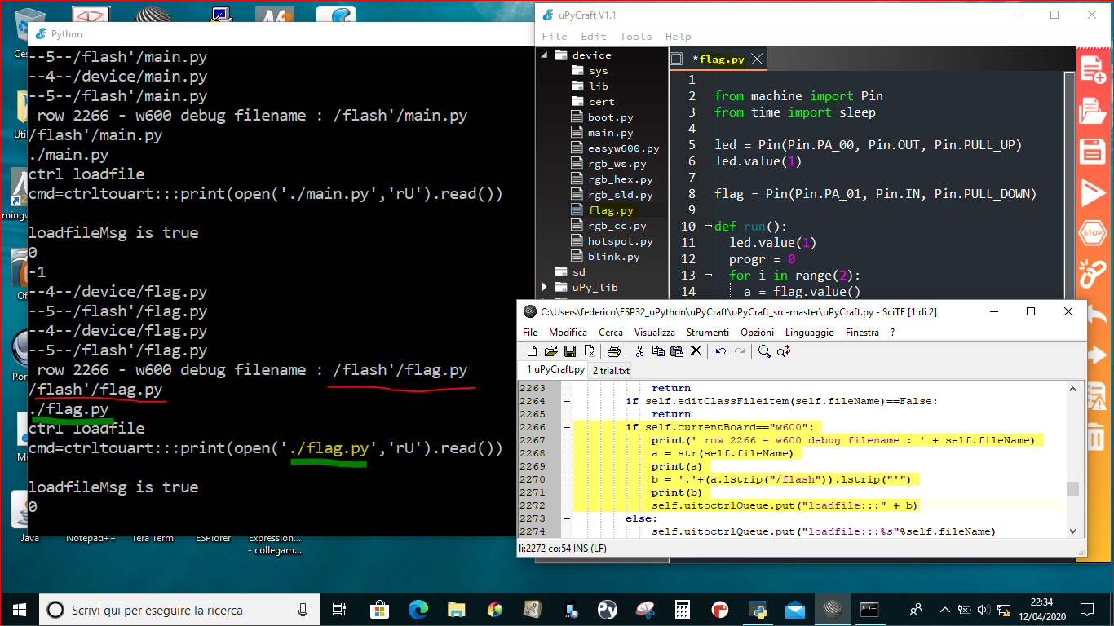The width and height of the screenshot is (1114, 626).
Task: Click the undo arrow icon in uPyCraft sidebar
Action: [1098, 315]
